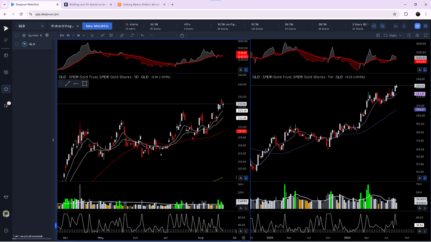Open the candlestick chart type icon
Image resolution: width=431 pixels, height=242 pixels.
92,35
